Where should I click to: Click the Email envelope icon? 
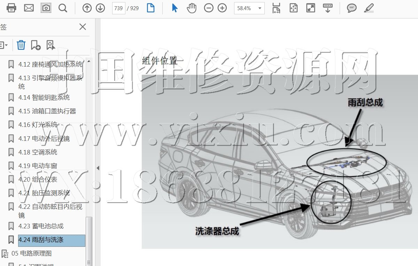pos(29,8)
